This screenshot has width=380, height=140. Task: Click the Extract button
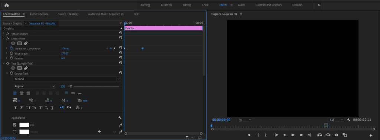(328, 135)
